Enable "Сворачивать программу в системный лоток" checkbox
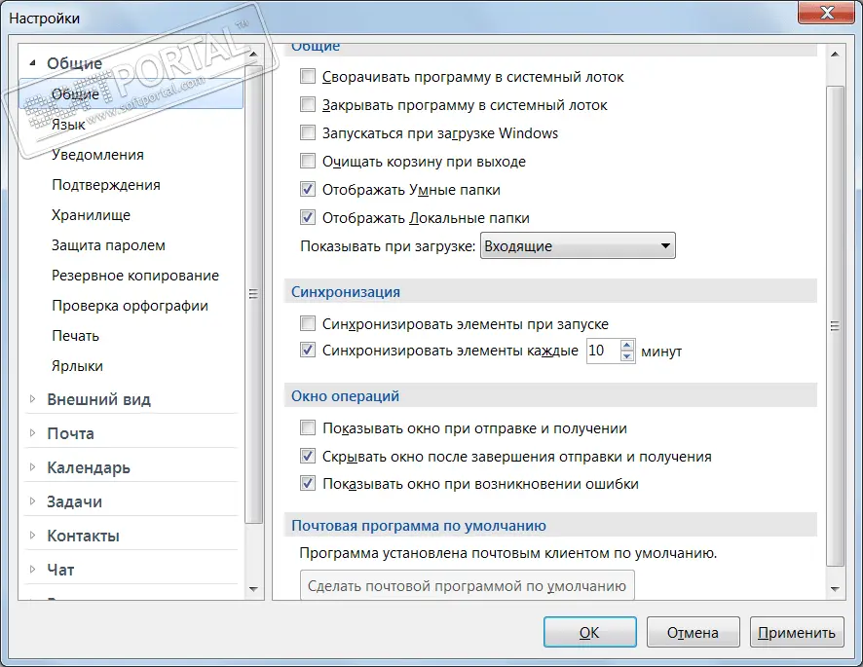The image size is (863, 667). tap(308, 77)
